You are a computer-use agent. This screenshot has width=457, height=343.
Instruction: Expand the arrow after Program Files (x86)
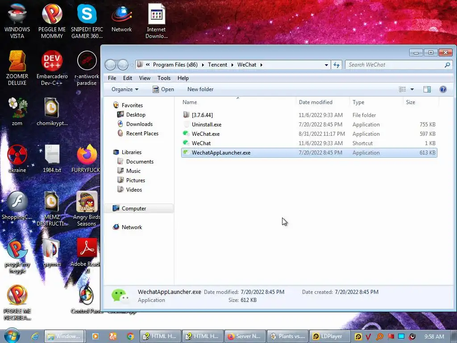pos(203,65)
